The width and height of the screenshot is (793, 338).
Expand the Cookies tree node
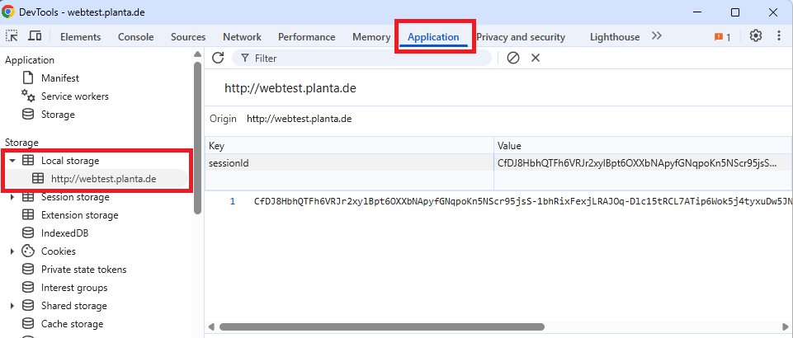click(x=12, y=251)
